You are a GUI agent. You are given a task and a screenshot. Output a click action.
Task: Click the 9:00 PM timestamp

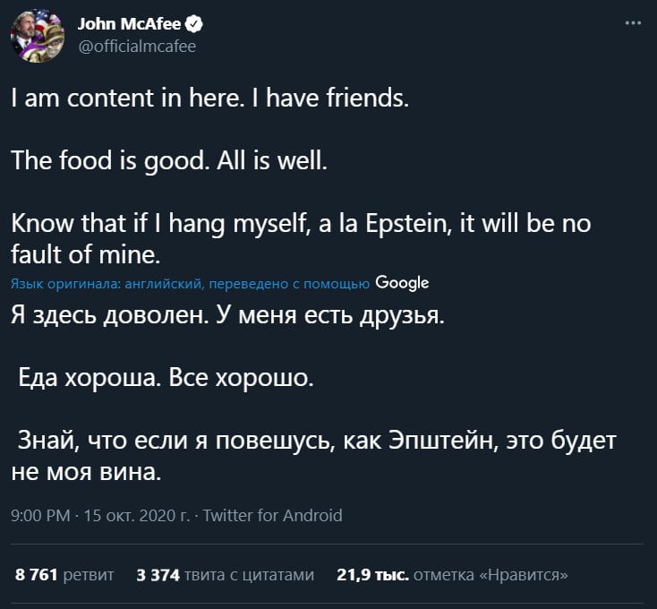[x=40, y=515]
